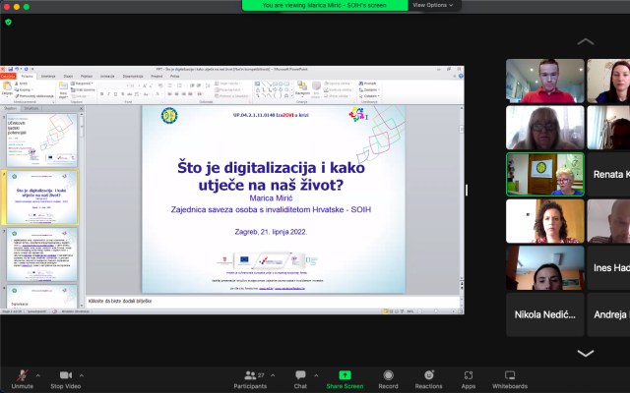Select third slide thumbnail with text body
Viewport: 630px width, 393px height.
pos(41,254)
